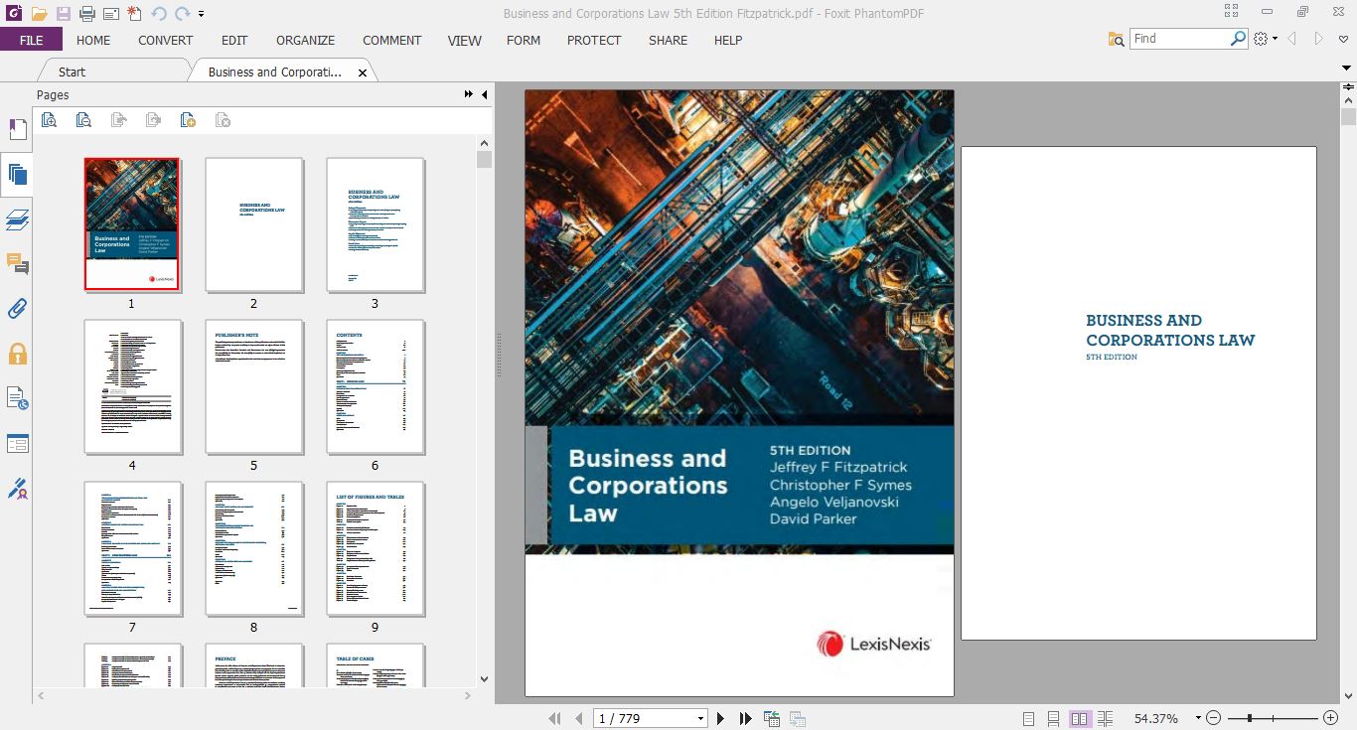Image resolution: width=1357 pixels, height=730 pixels.
Task: Select page 3 thumbnail
Action: [x=375, y=224]
